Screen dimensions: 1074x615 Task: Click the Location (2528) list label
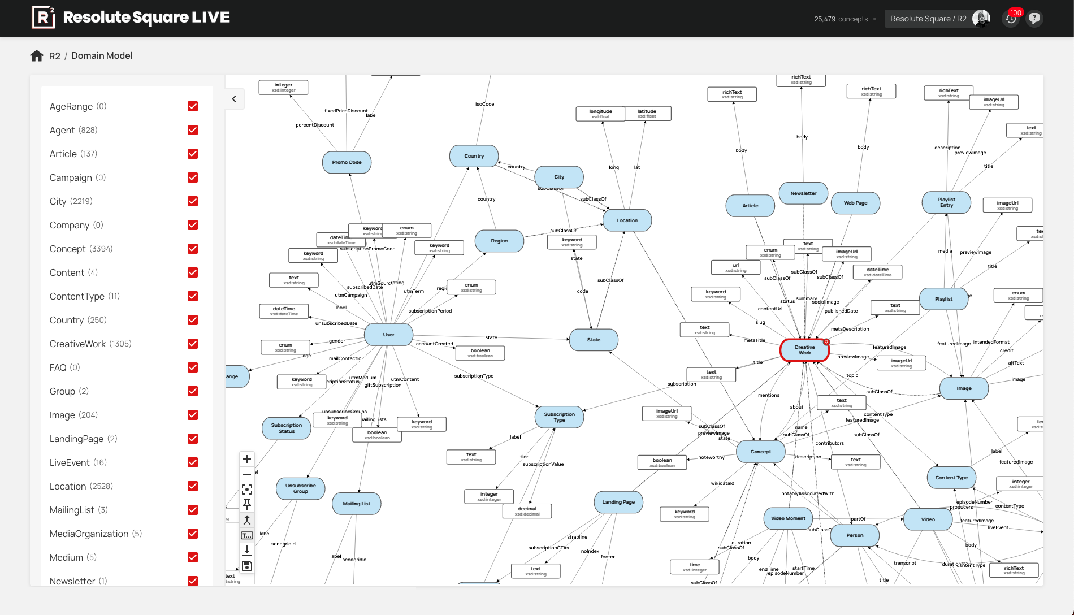pyautogui.click(x=81, y=486)
